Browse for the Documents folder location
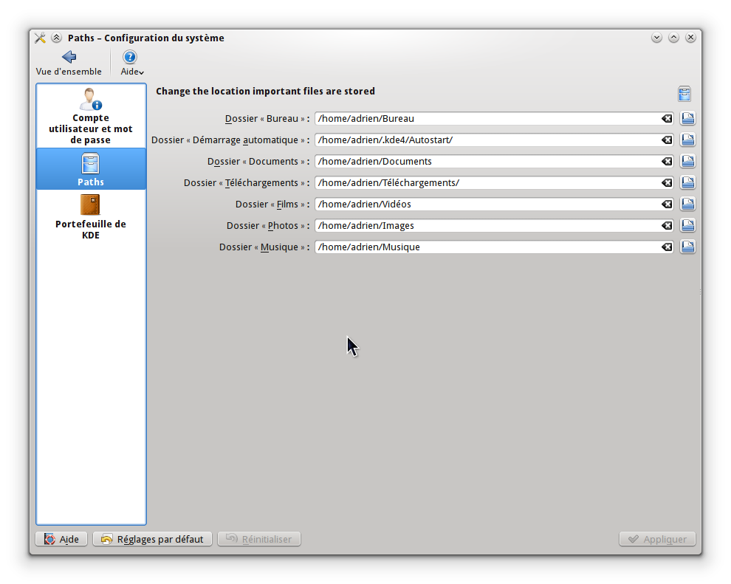The height and width of the screenshot is (584, 731). (x=687, y=161)
